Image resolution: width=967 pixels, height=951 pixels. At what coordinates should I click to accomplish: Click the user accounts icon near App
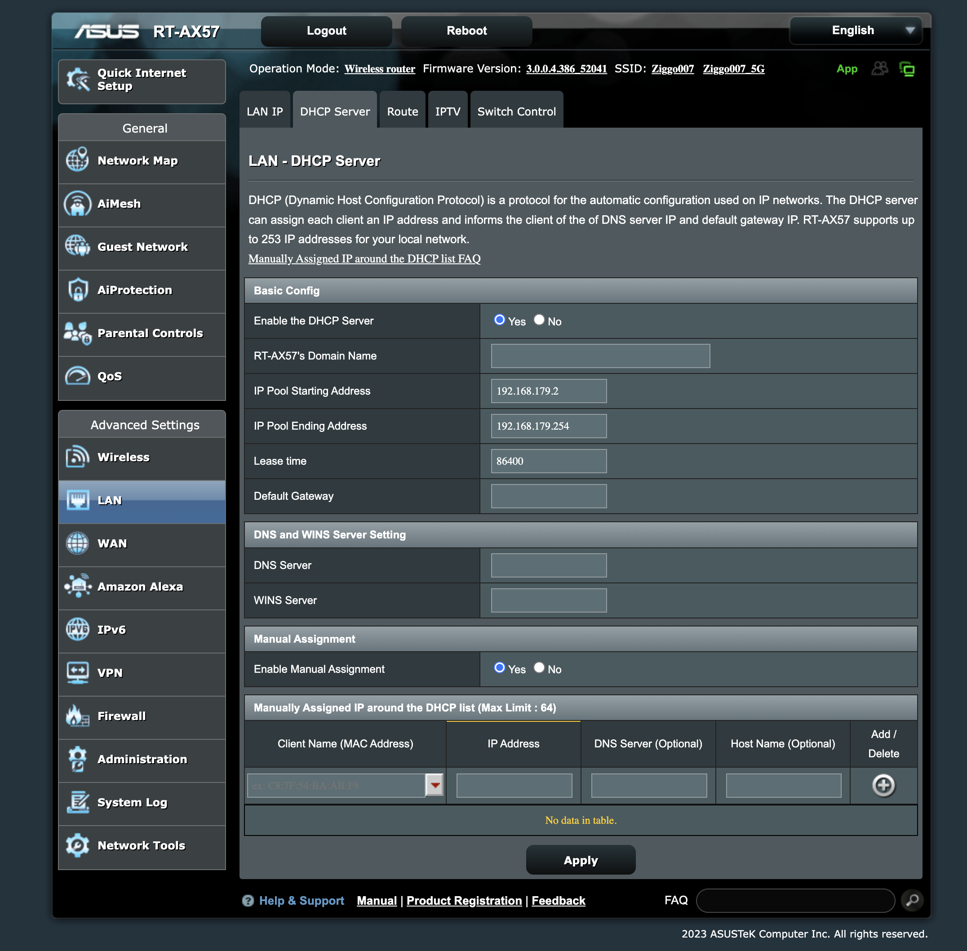point(879,68)
